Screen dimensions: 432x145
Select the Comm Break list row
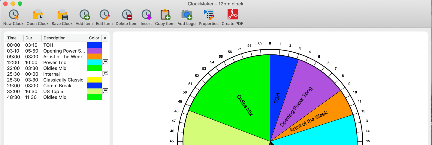click(x=57, y=86)
